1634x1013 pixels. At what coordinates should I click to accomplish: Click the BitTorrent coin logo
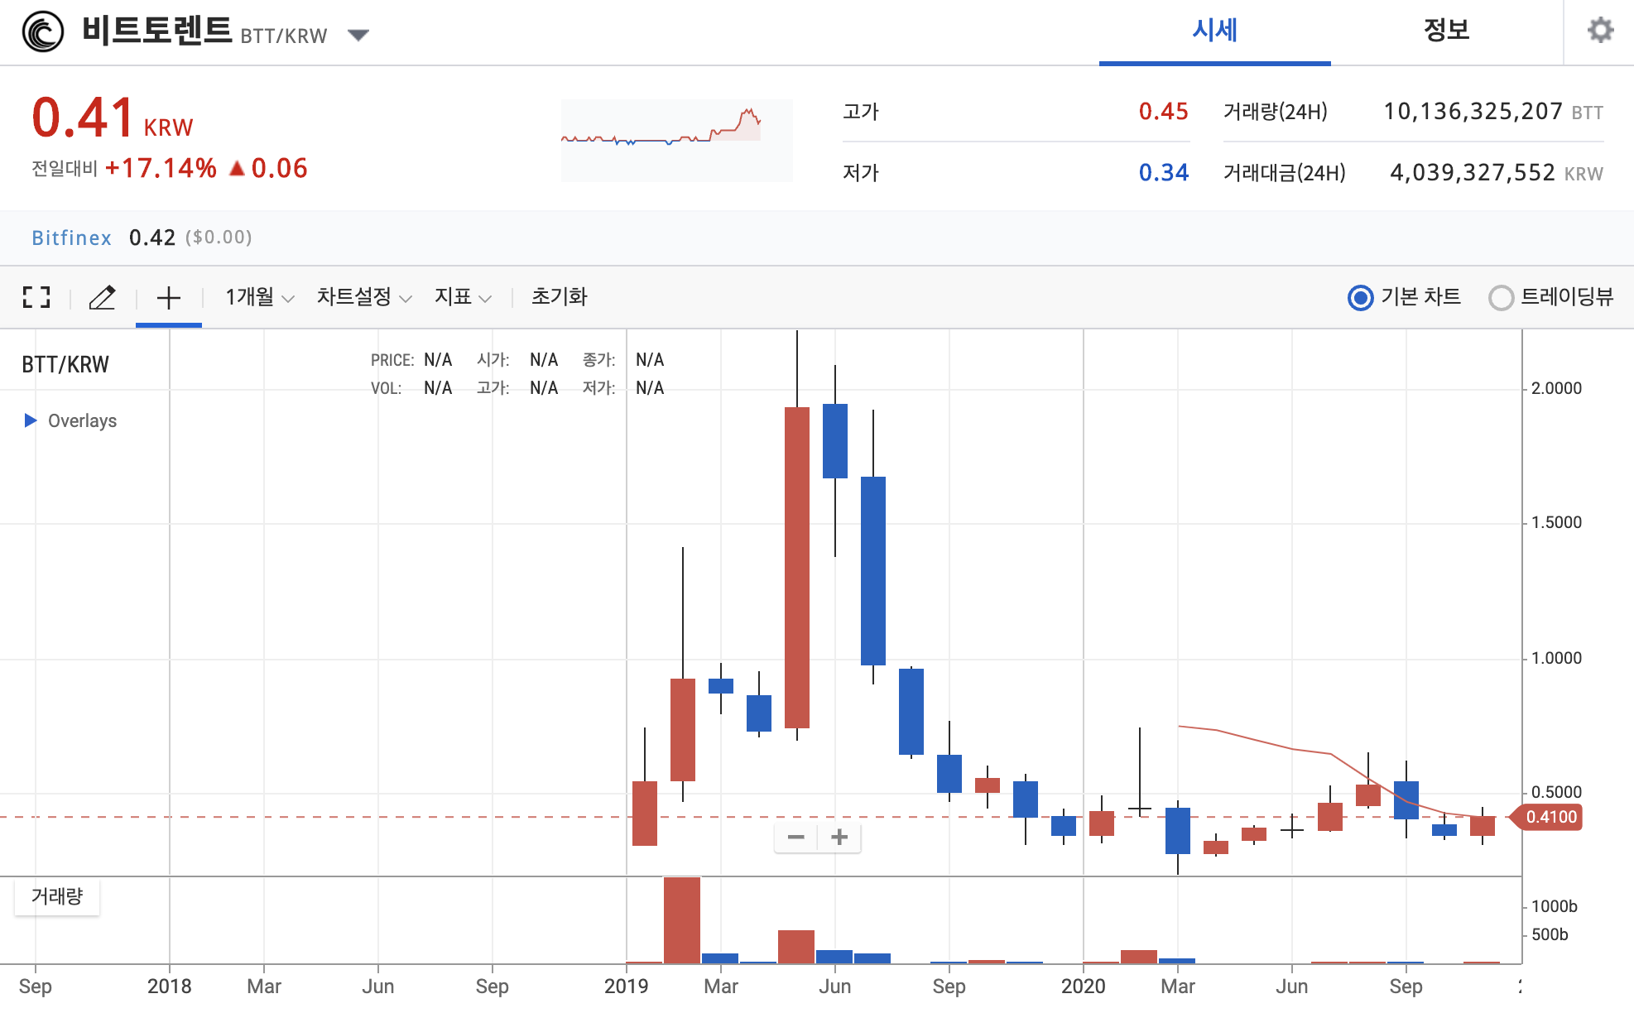(x=43, y=31)
